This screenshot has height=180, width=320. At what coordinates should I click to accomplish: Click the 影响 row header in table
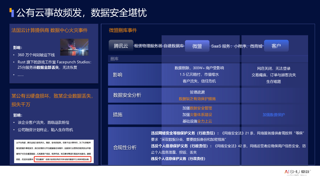(x=117, y=75)
